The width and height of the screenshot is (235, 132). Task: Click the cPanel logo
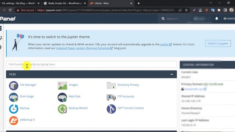[8, 19]
